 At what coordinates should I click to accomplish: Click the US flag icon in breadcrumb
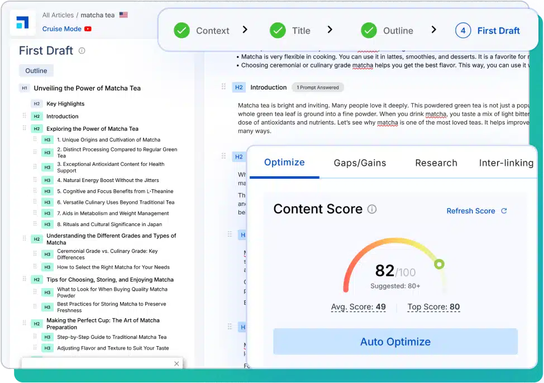pyautogui.click(x=123, y=15)
